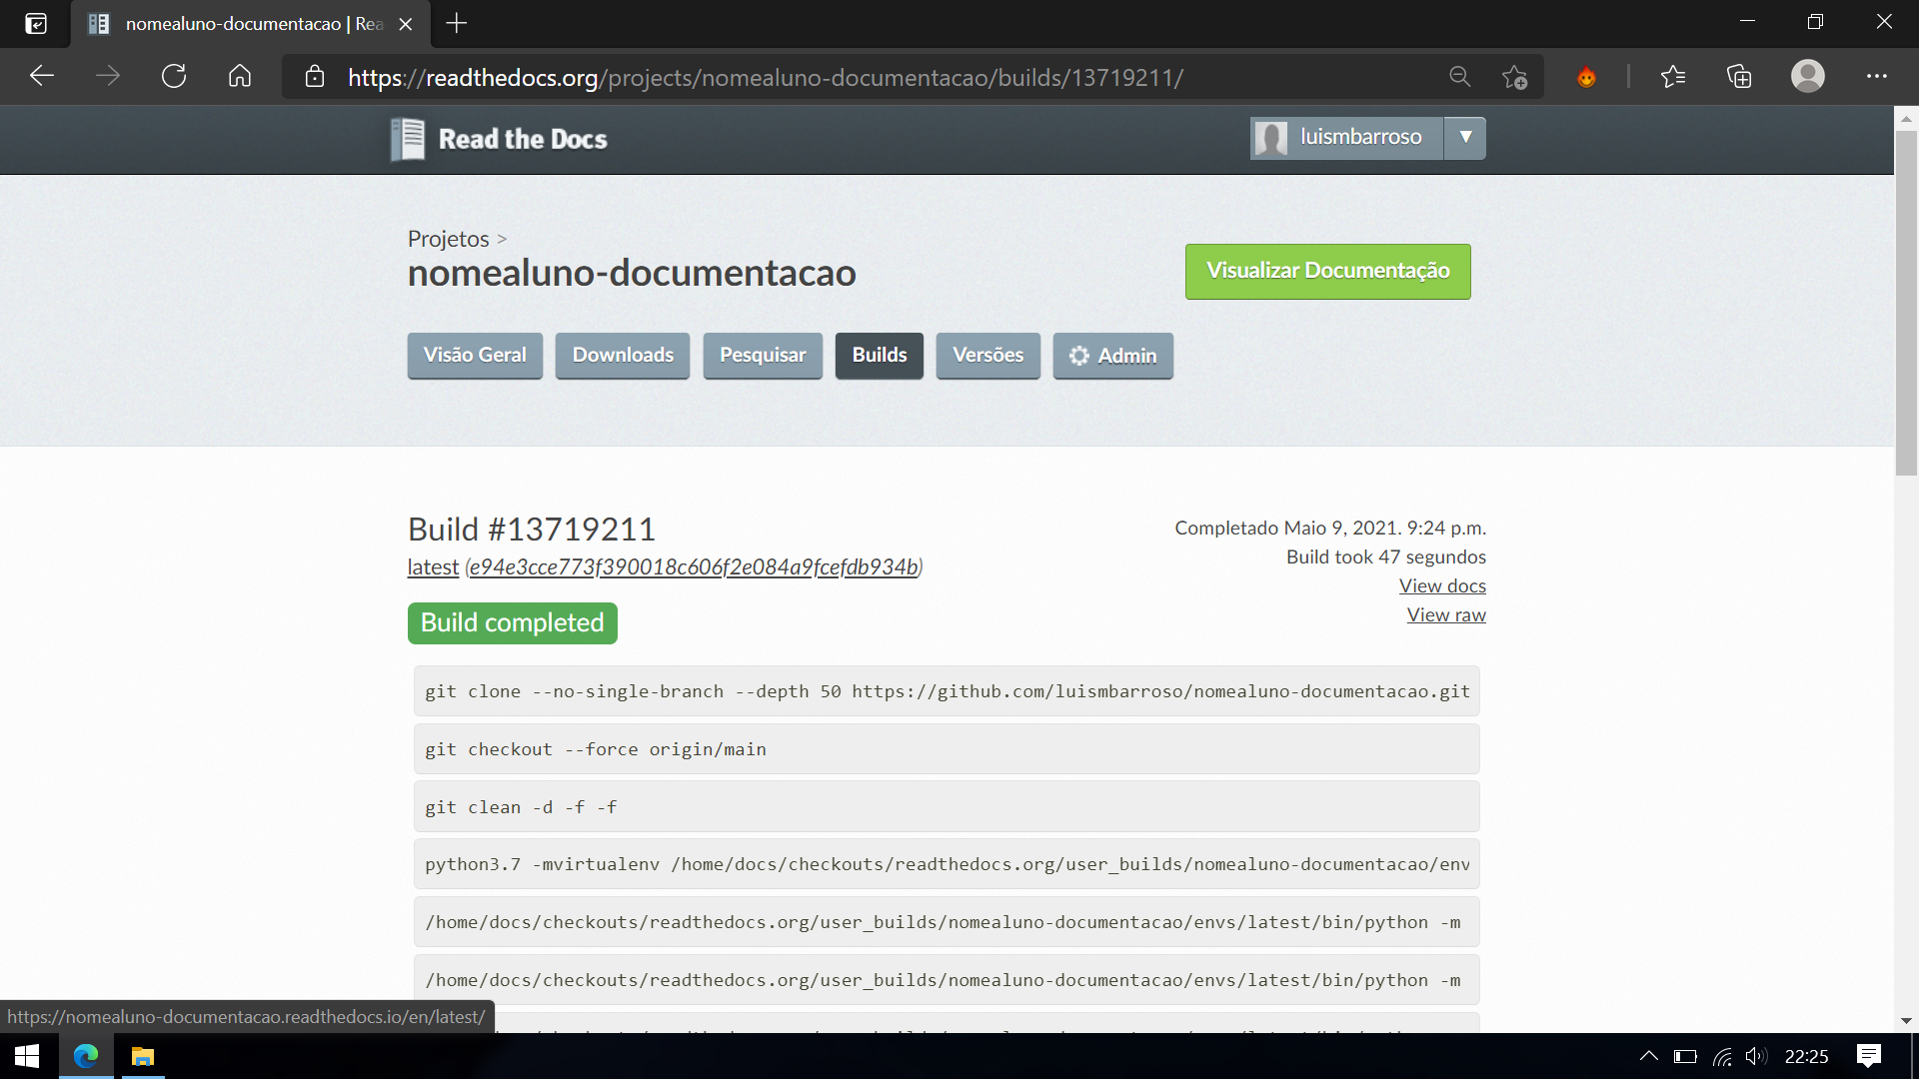Open the Admin tab with gear icon

tap(1112, 356)
